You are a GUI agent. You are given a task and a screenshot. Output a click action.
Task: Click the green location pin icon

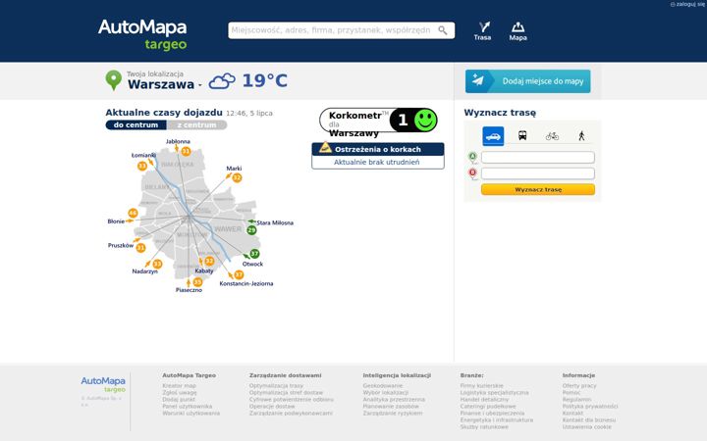click(x=114, y=80)
